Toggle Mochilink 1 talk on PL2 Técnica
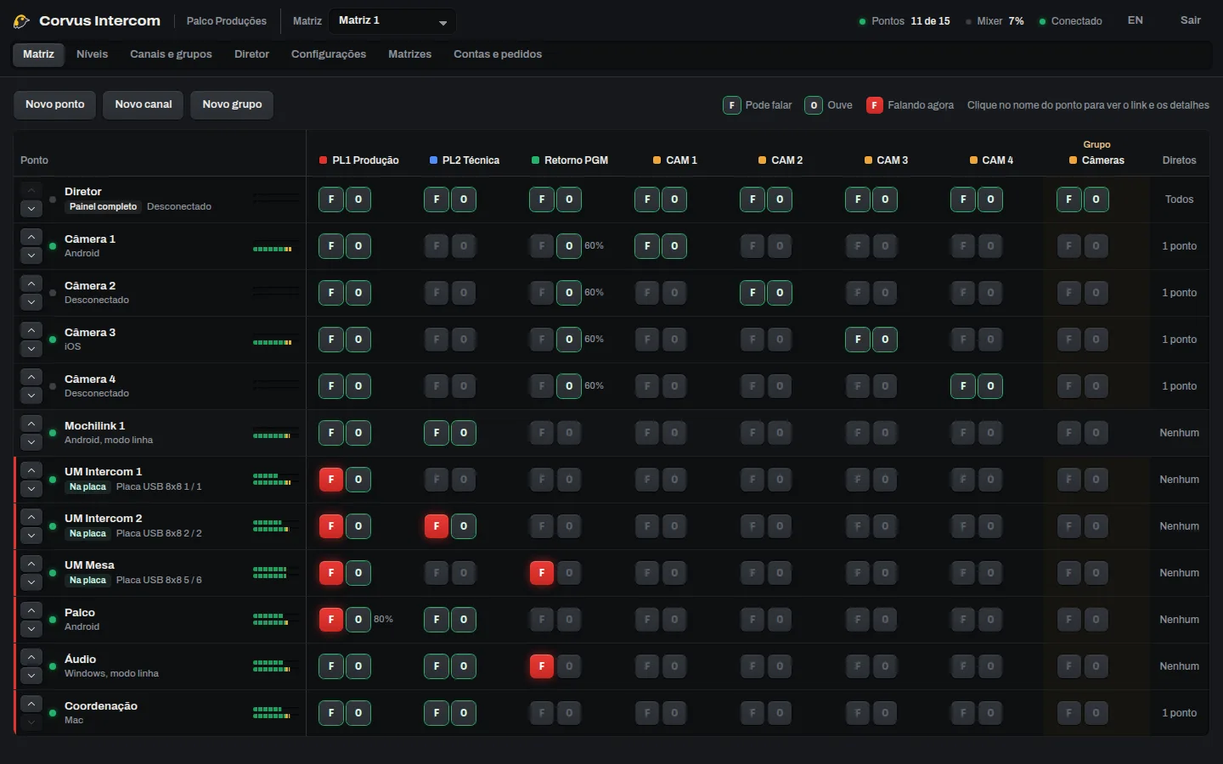 click(437, 433)
